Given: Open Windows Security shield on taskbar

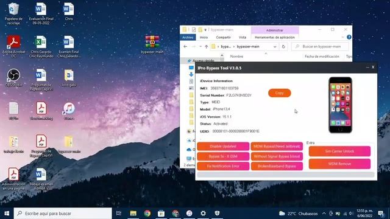Looking at the screenshot, I should (217, 214).
